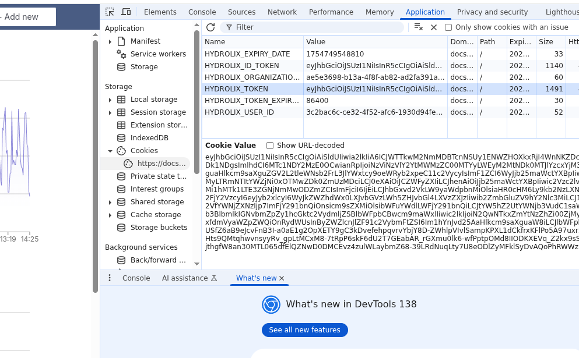579x358 pixels.
Task: Open the three-dot drawer menu icon
Action: [109, 278]
